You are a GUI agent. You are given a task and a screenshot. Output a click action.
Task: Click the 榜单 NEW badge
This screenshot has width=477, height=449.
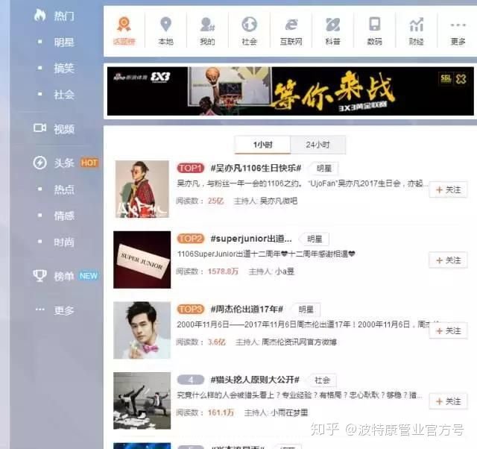click(89, 276)
